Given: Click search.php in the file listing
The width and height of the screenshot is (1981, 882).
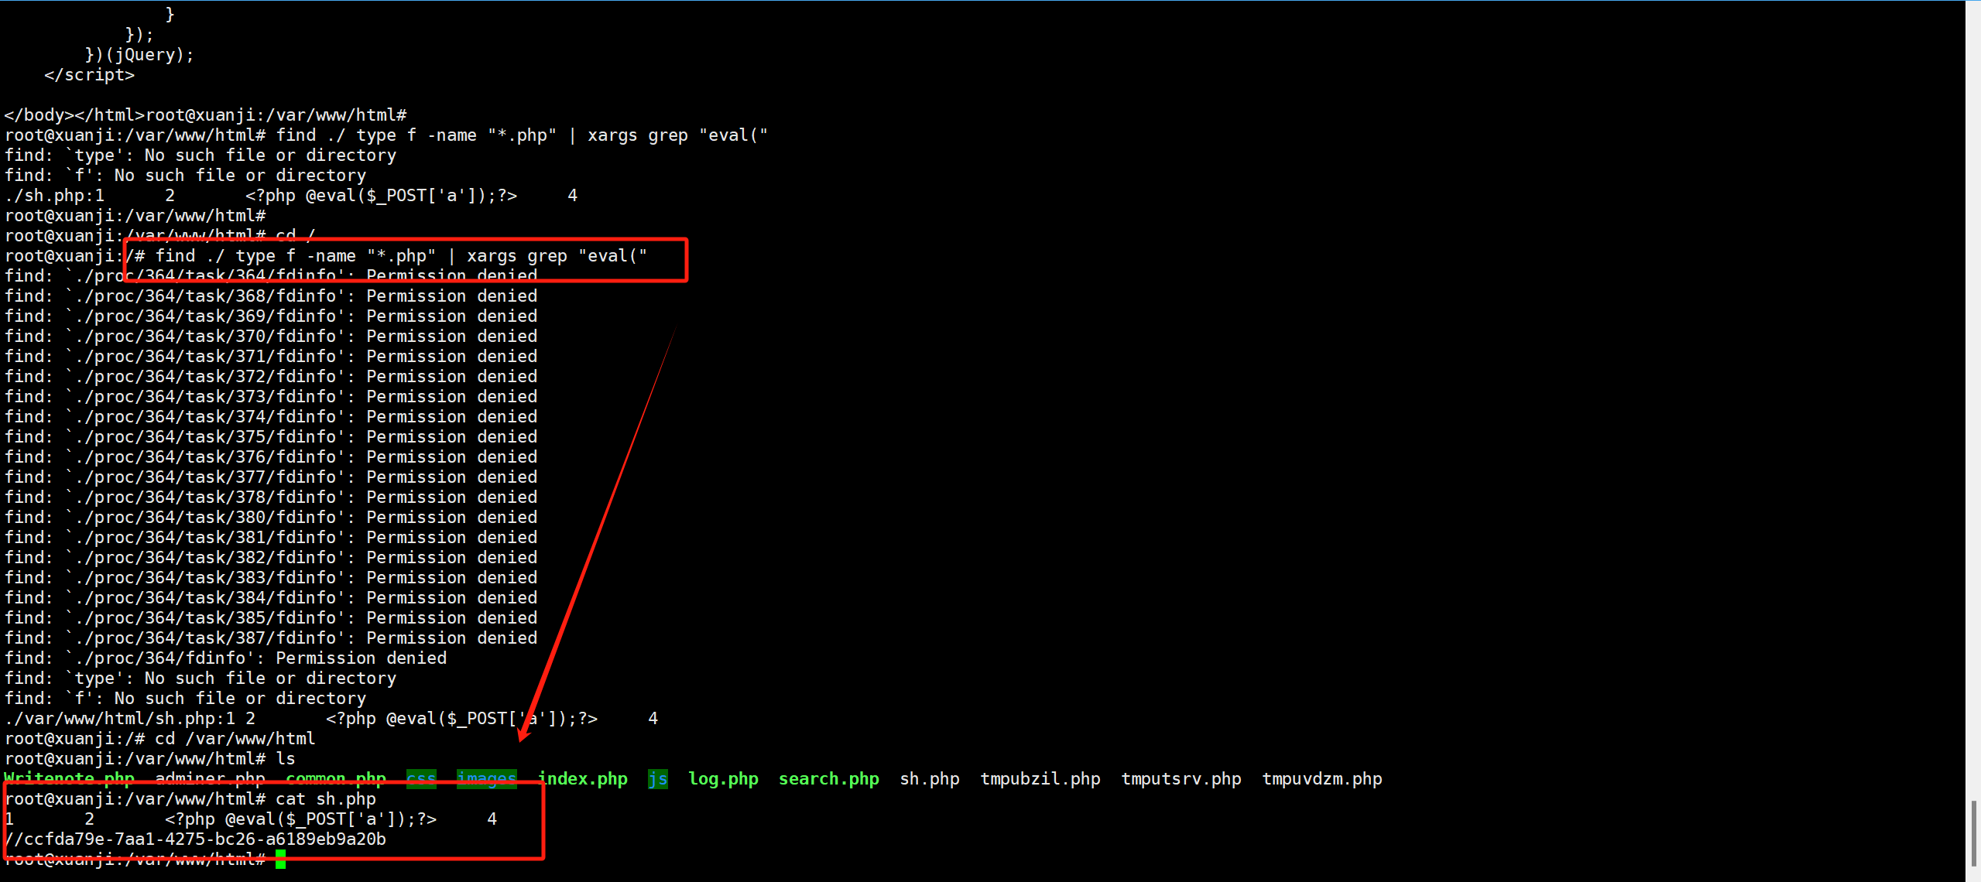Looking at the screenshot, I should [x=828, y=779].
